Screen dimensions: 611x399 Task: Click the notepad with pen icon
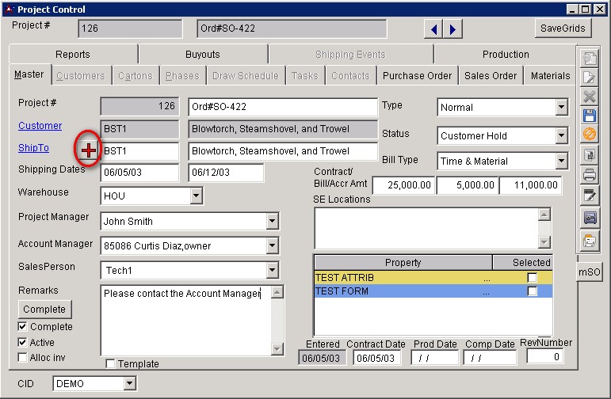(x=589, y=196)
